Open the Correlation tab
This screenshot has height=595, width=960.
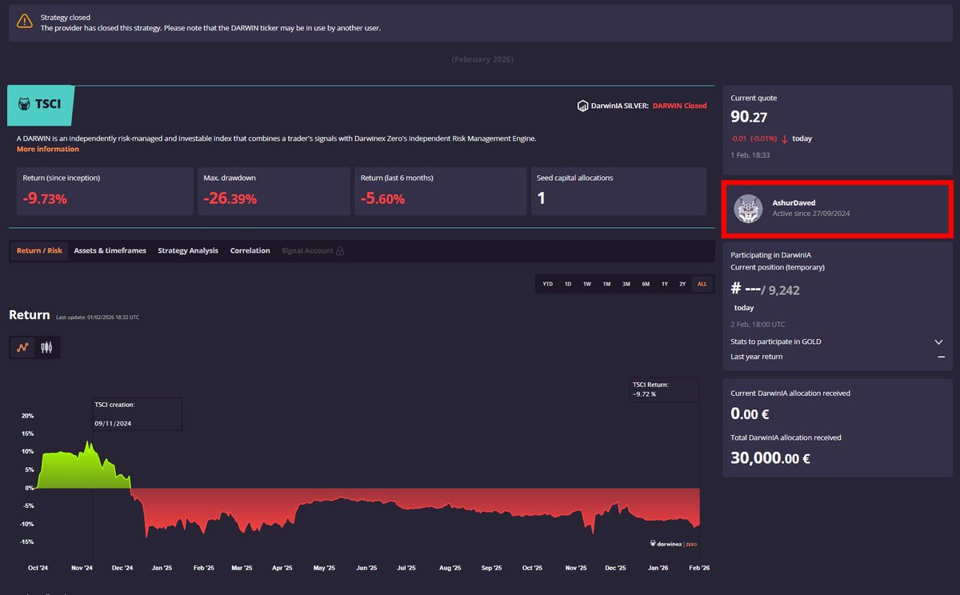[x=250, y=250]
